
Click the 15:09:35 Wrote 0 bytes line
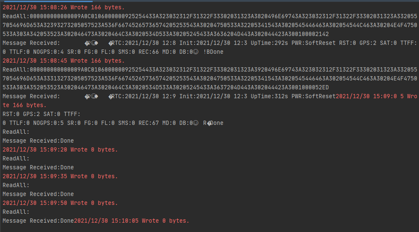pyautogui.click(x=60, y=176)
